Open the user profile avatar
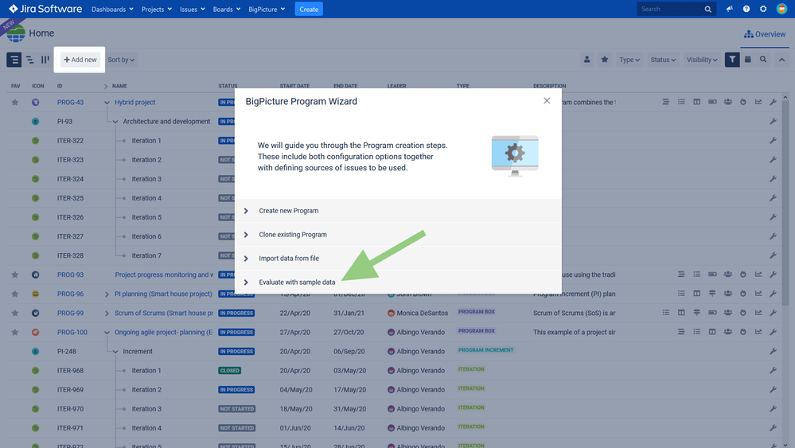 coord(781,9)
